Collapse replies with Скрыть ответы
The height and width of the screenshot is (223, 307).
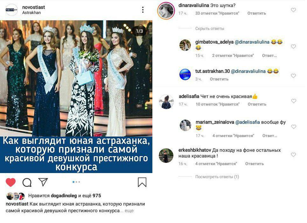210,29
